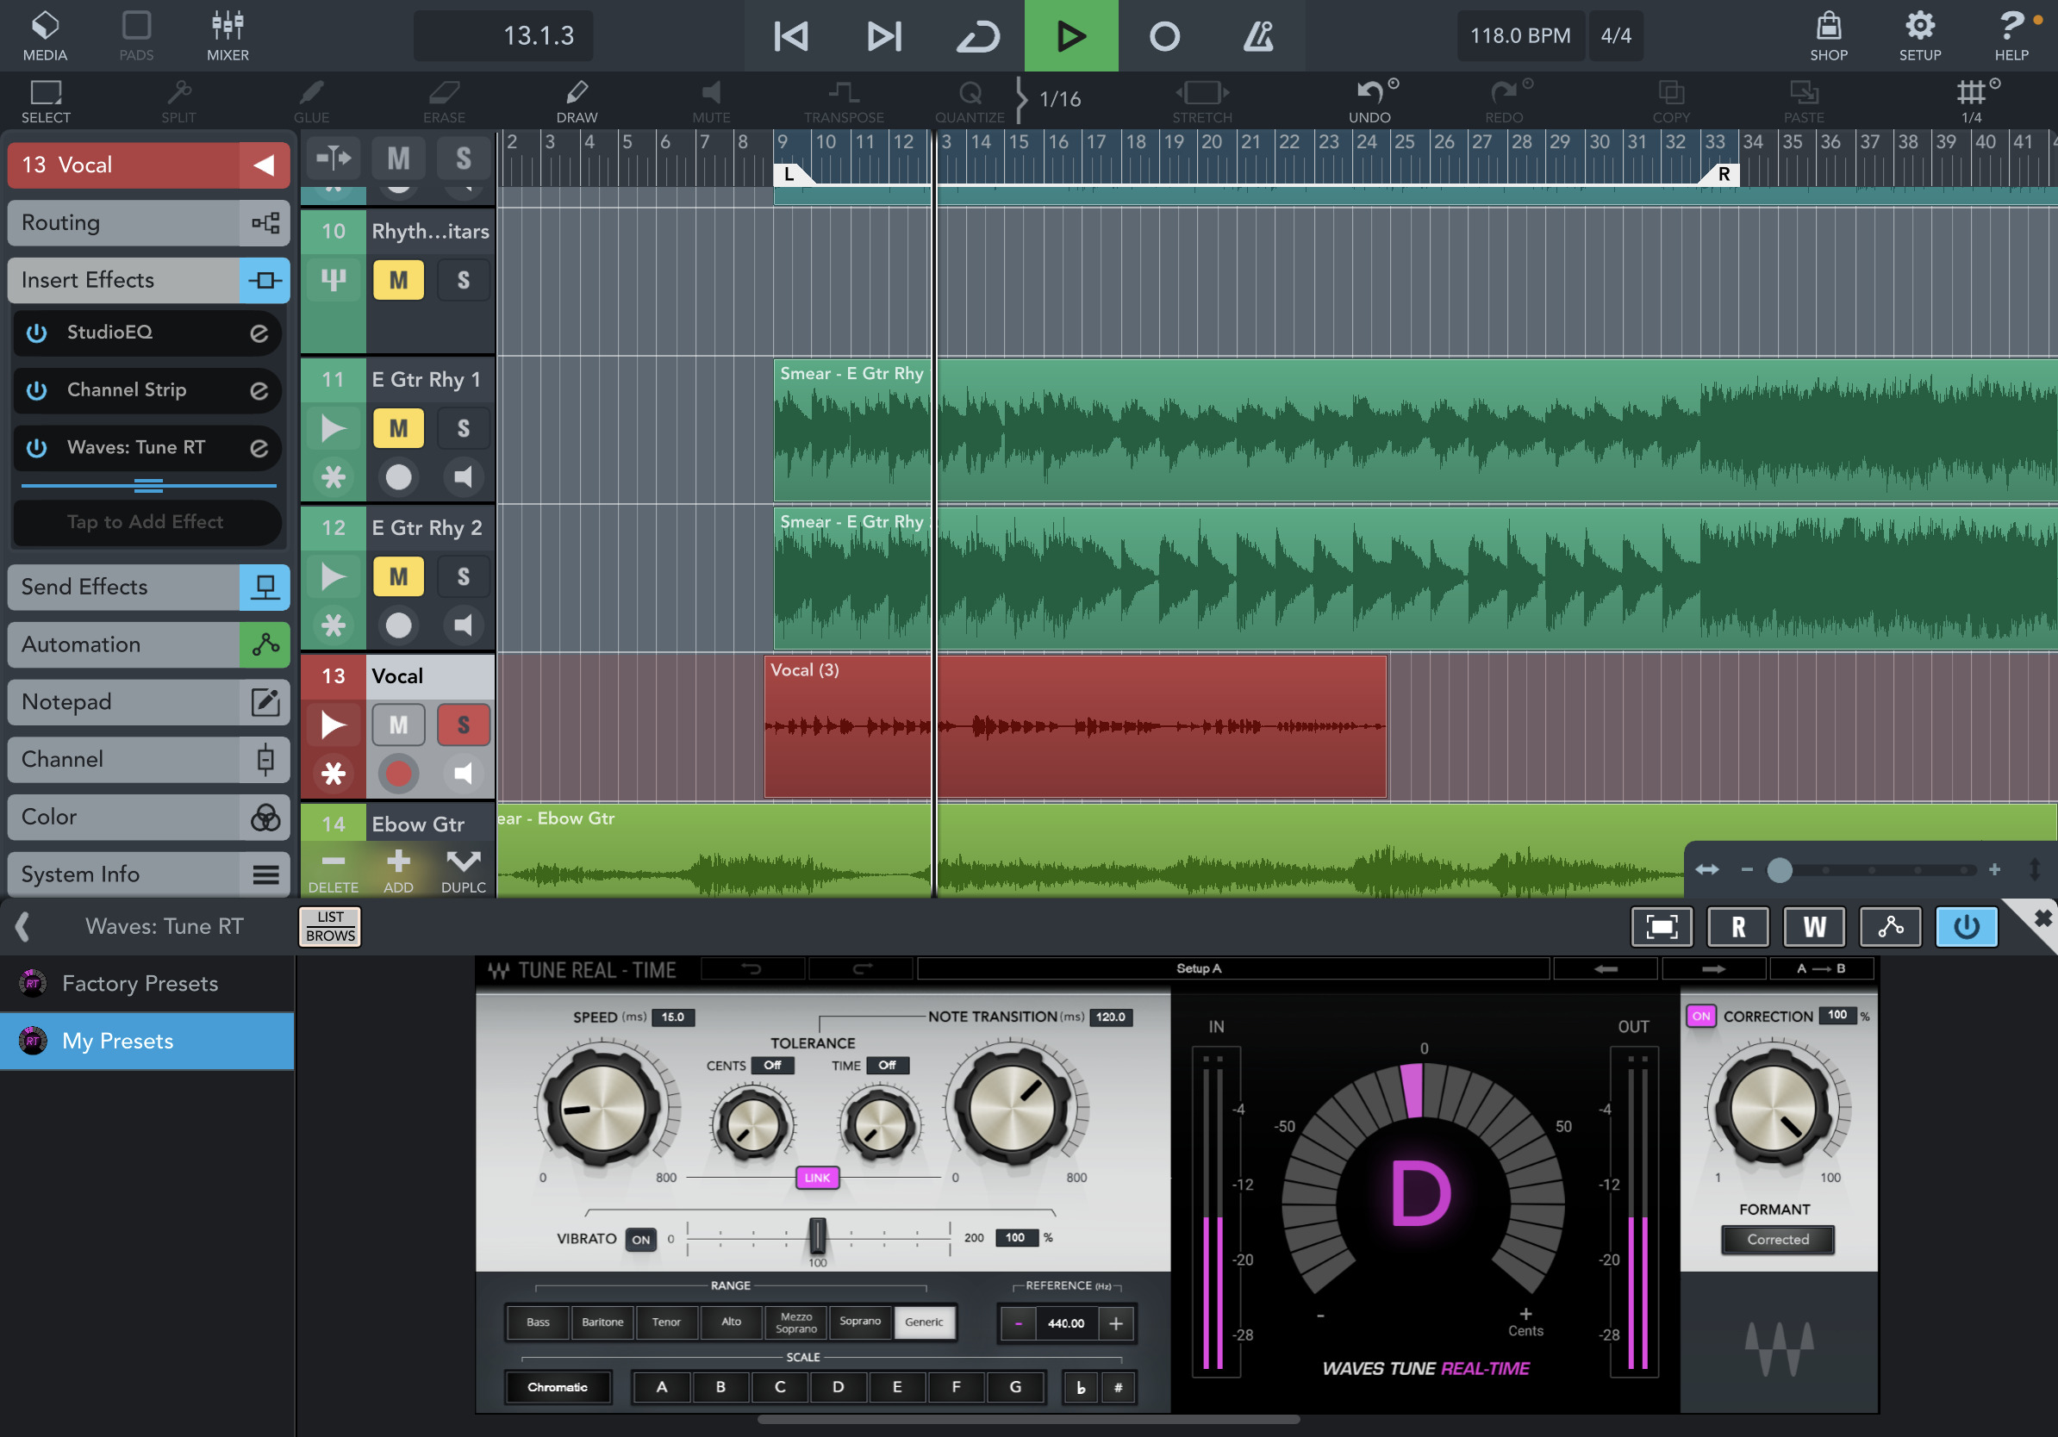Viewport: 2058px width, 1437px height.
Task: Solo the E Gtr Rhy 2 track
Action: [464, 576]
